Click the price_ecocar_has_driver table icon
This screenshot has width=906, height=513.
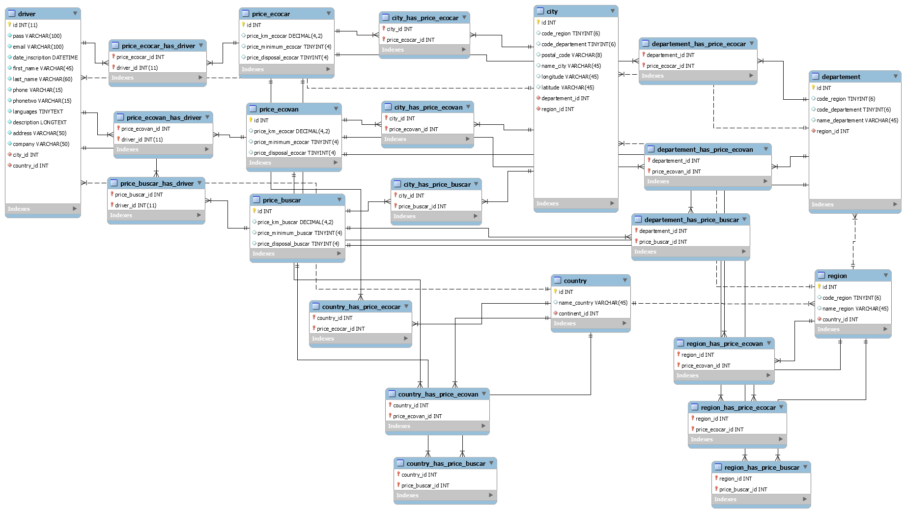(x=115, y=46)
